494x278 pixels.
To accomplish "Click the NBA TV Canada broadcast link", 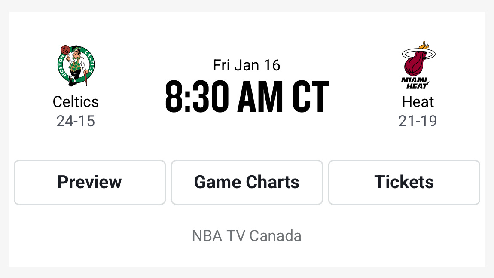I will click(x=247, y=235).
